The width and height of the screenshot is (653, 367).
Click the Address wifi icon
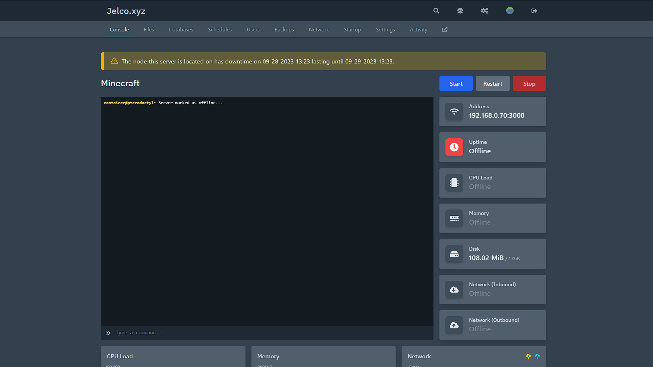(454, 112)
